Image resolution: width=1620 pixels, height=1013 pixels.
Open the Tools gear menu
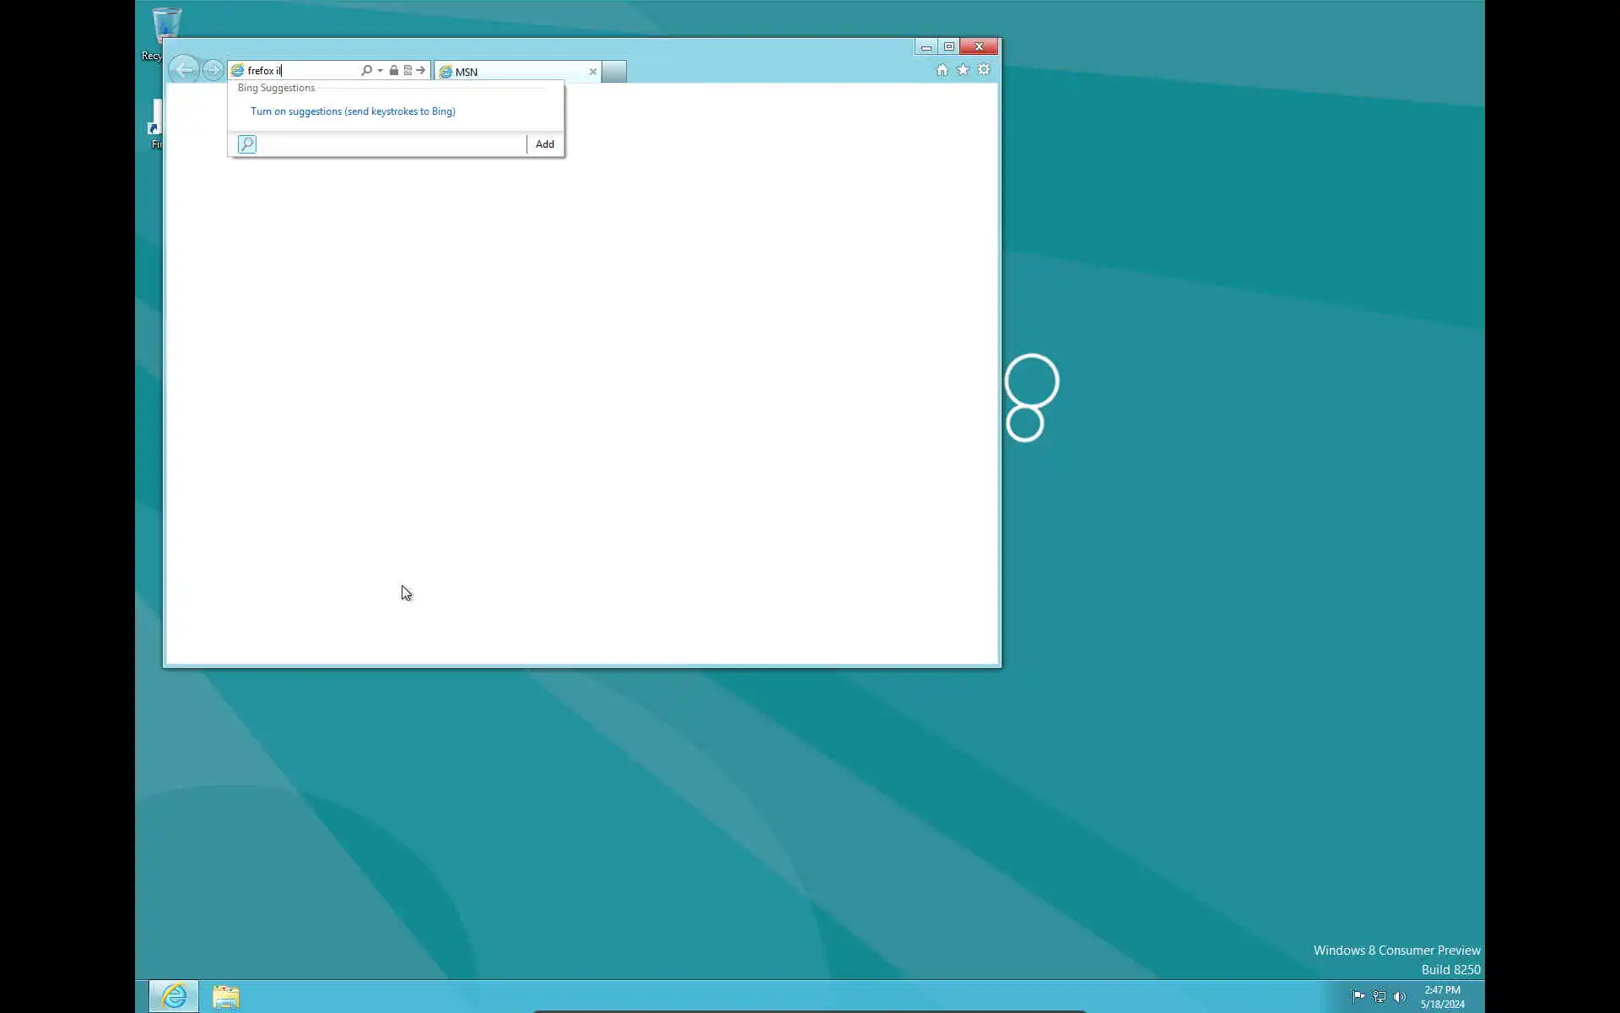984,70
